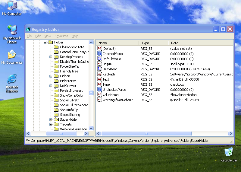The width and height of the screenshot is (241, 172).
Task: Expand the NetCrawler key
Action: (51, 86)
